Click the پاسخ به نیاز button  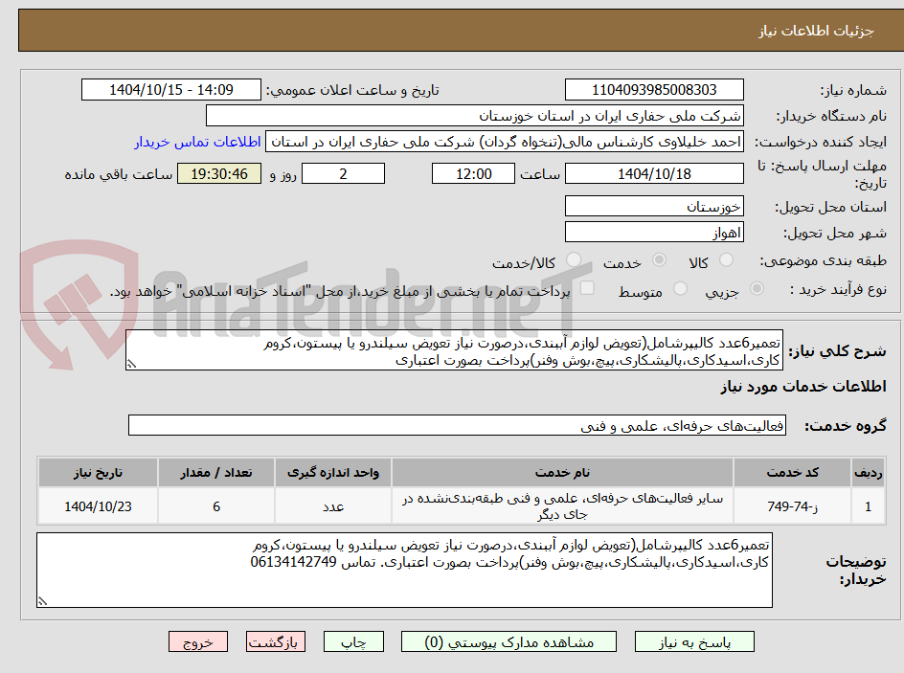(694, 641)
